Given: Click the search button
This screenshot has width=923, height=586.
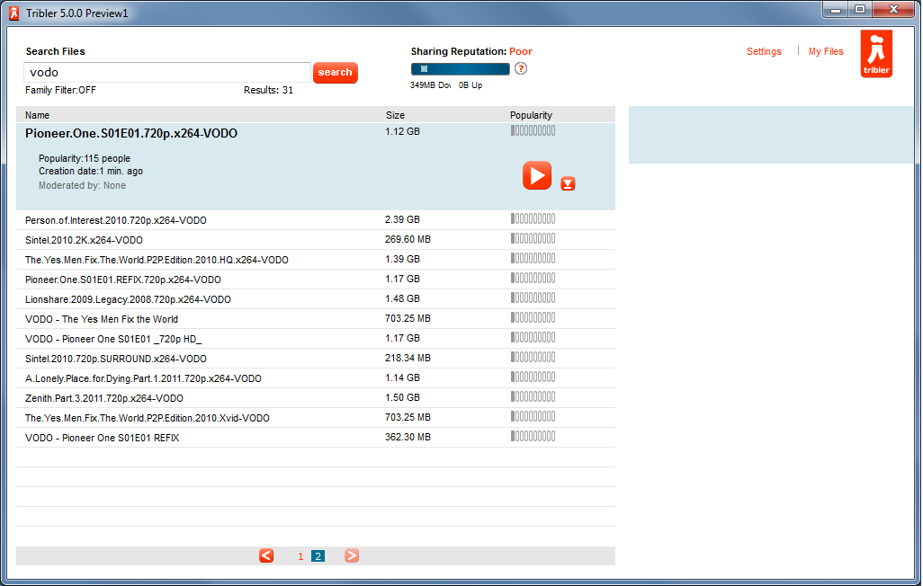Looking at the screenshot, I should point(335,73).
